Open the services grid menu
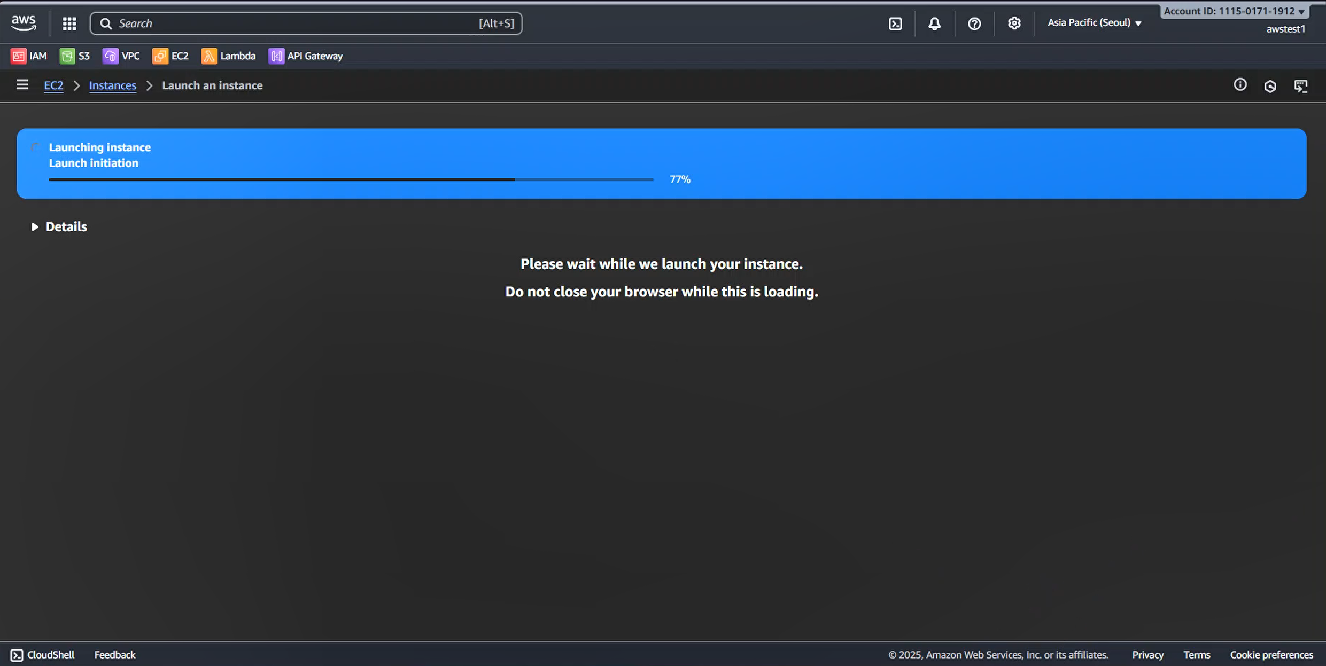Viewport: 1326px width, 666px height. tap(69, 23)
